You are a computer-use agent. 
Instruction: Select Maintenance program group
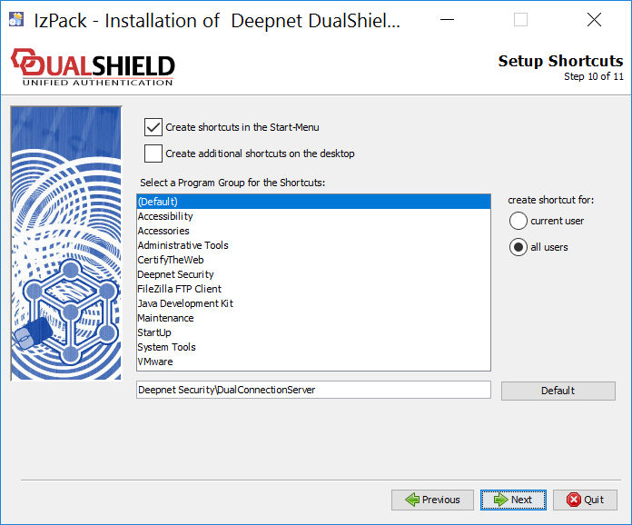point(313,318)
